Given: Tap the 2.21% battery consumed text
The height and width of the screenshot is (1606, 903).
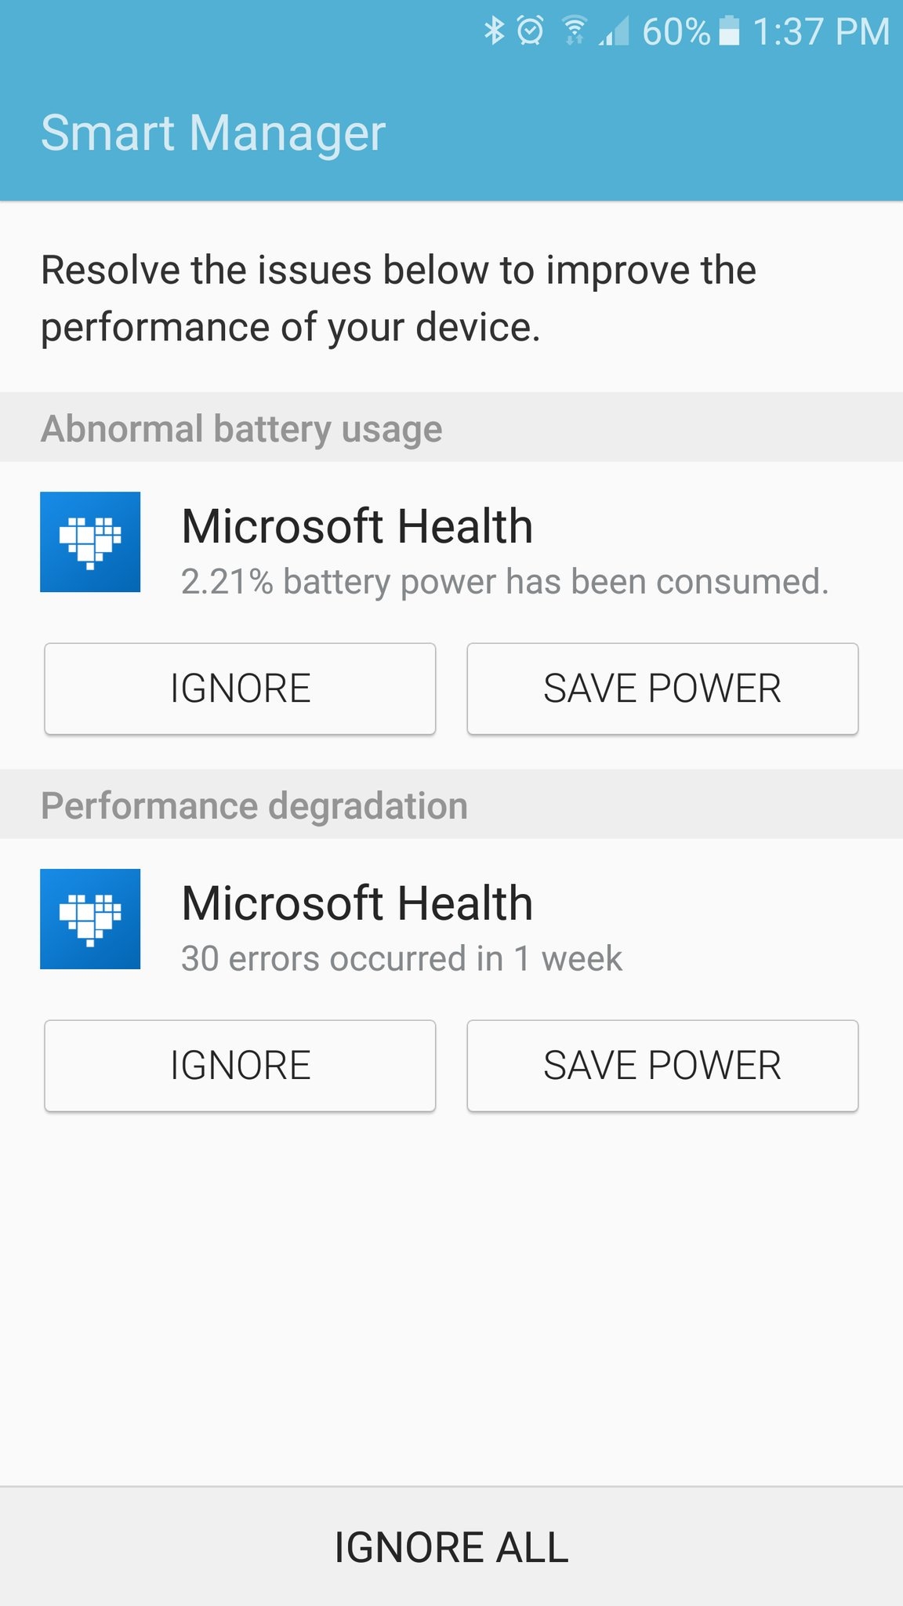Looking at the screenshot, I should (x=505, y=582).
